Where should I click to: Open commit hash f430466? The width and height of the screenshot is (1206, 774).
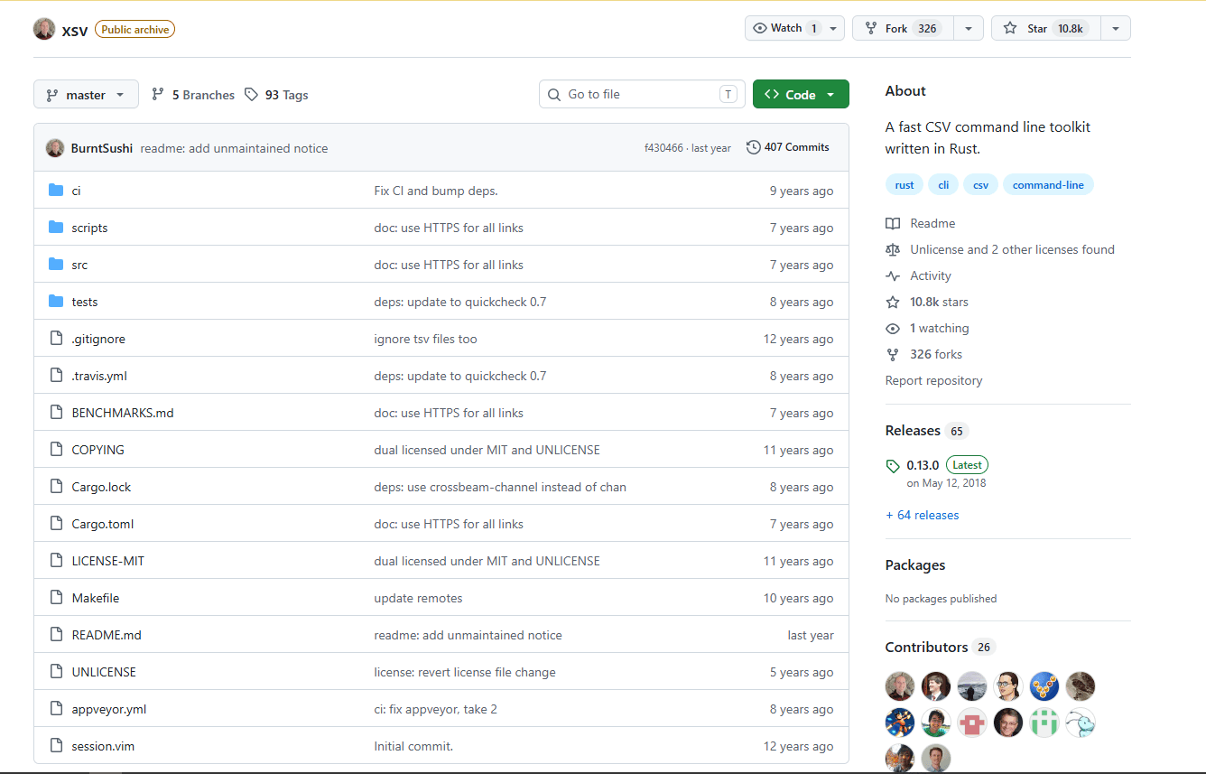663,148
